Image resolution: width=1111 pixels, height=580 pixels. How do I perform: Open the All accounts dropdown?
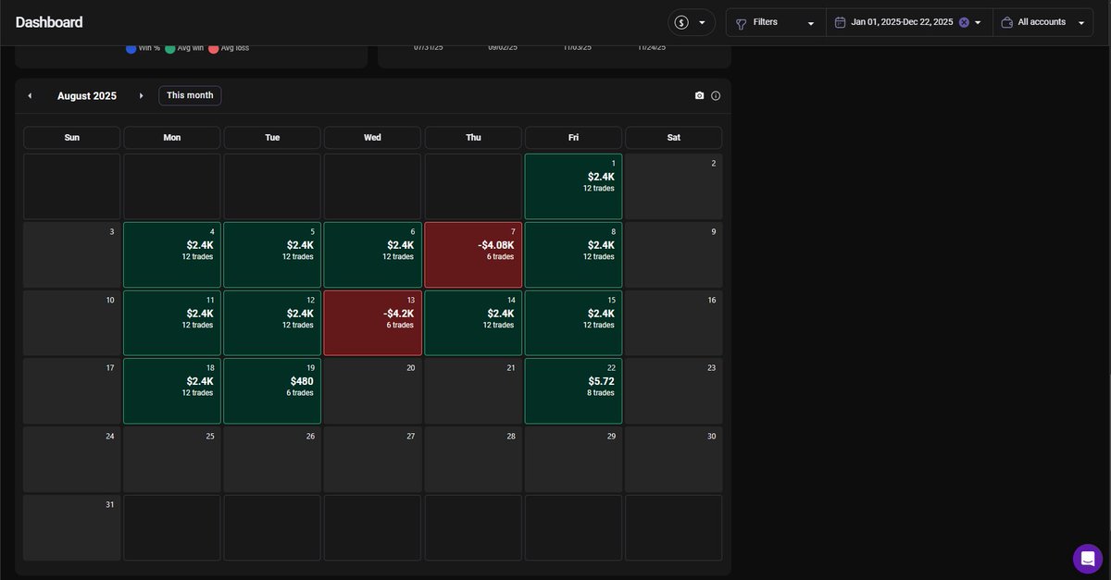coord(1042,22)
